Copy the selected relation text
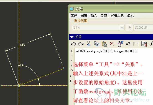 pyautogui.click(x=96, y=44)
